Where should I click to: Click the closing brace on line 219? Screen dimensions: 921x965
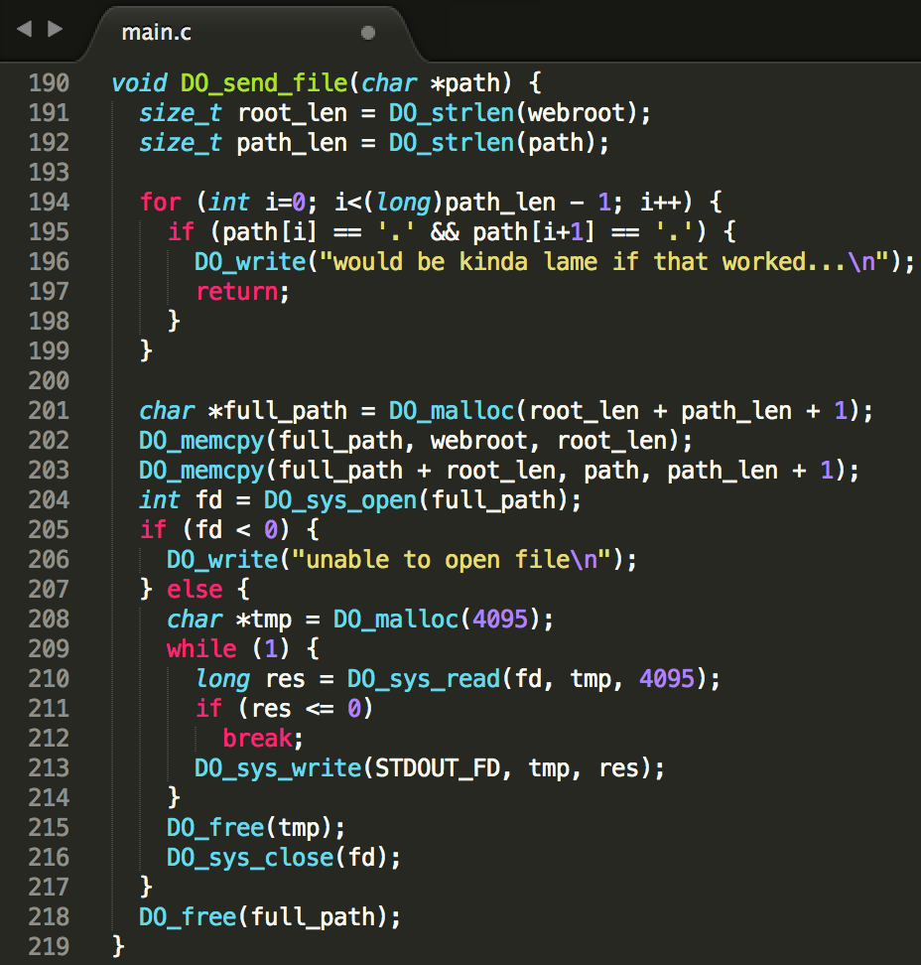coord(118,946)
